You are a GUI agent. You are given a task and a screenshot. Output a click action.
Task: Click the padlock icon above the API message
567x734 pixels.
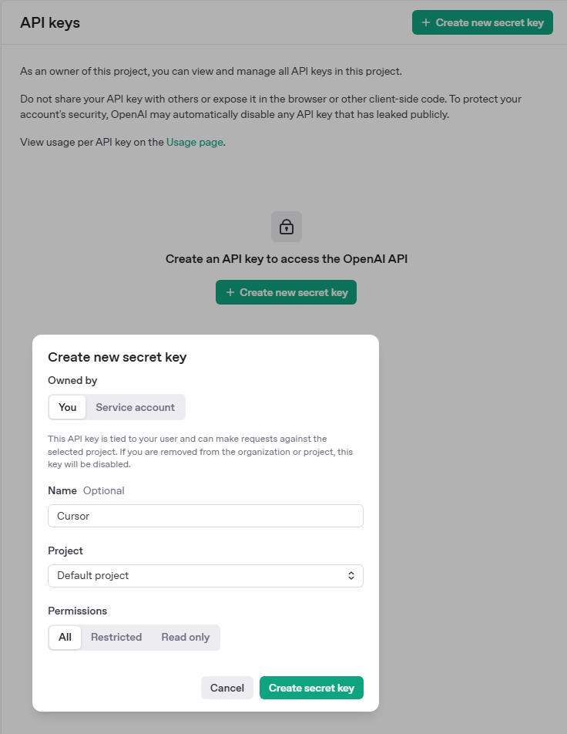tap(287, 227)
